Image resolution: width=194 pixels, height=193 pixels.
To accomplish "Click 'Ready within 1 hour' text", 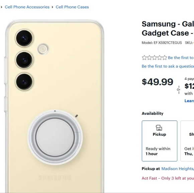I will (158, 151).
